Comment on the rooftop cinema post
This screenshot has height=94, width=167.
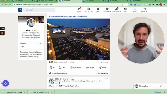coord(75,67)
